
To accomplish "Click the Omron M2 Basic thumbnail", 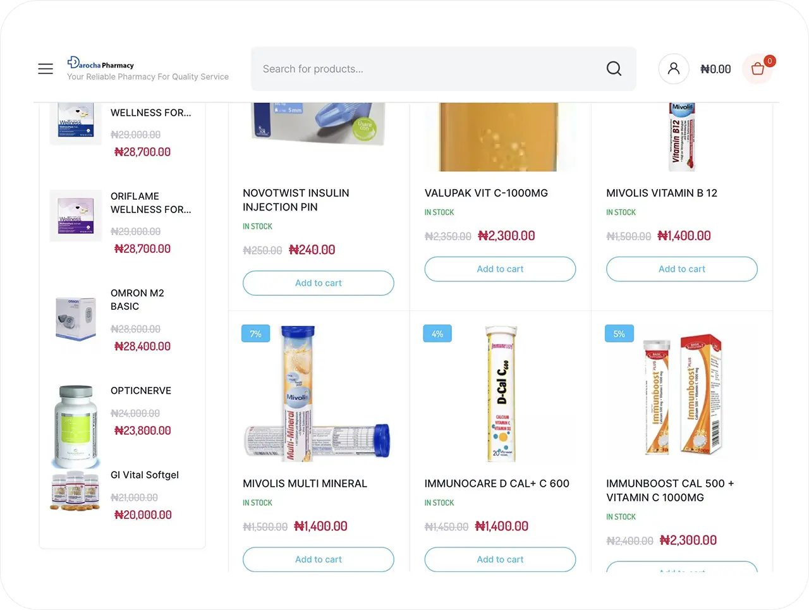I will tap(75, 319).
